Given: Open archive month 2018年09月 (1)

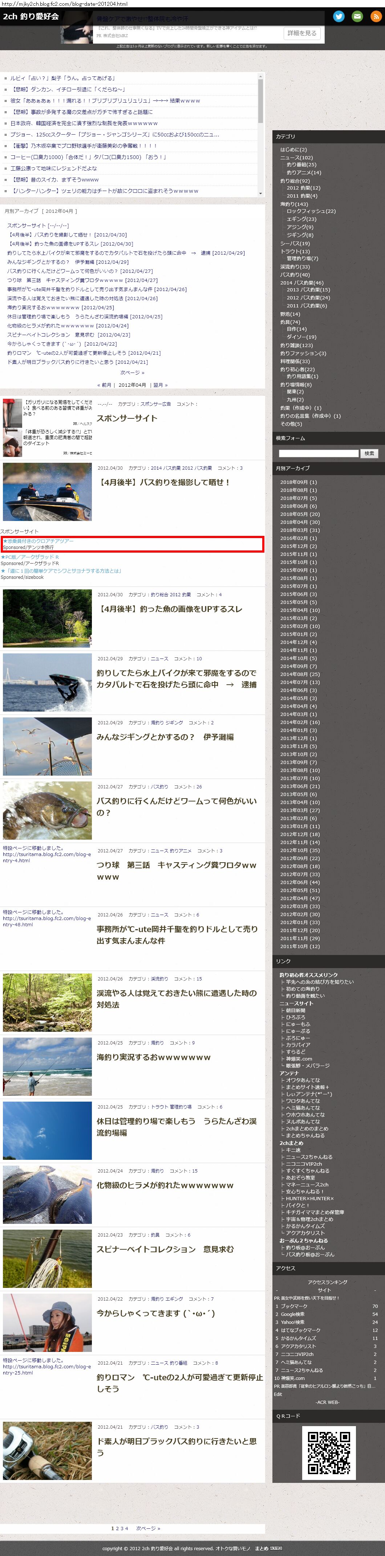Looking at the screenshot, I should point(298,482).
